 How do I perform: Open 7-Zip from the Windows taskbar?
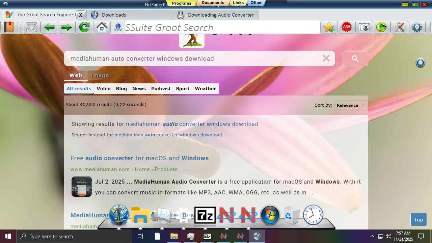coord(207,236)
